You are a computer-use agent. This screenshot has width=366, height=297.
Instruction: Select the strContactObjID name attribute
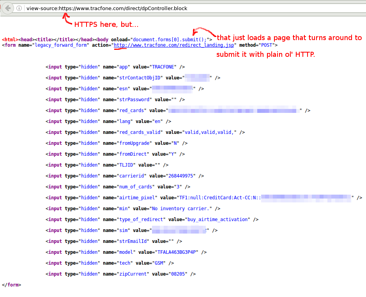(x=140, y=78)
